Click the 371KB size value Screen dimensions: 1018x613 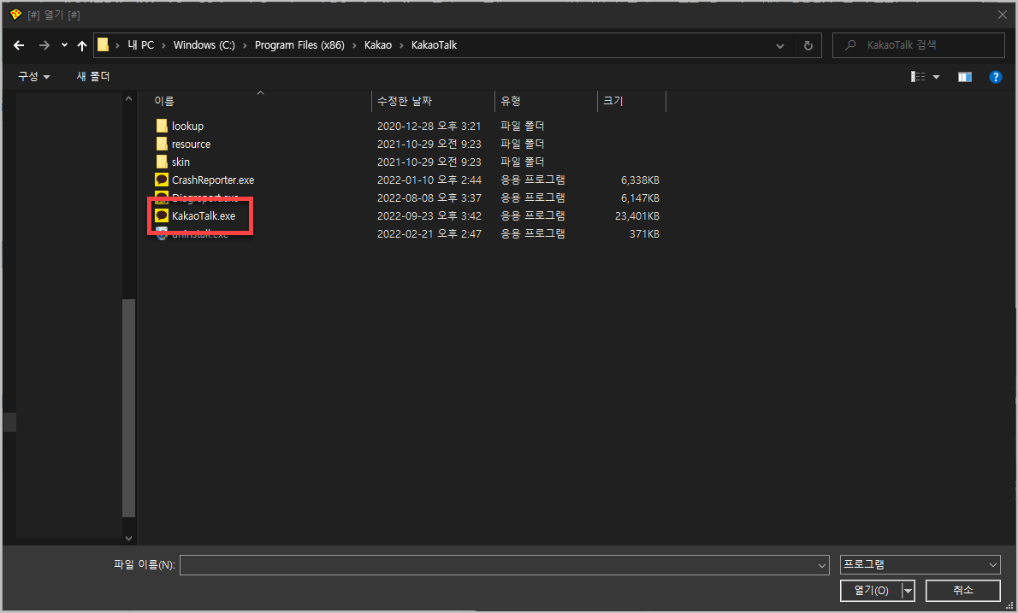pos(644,233)
